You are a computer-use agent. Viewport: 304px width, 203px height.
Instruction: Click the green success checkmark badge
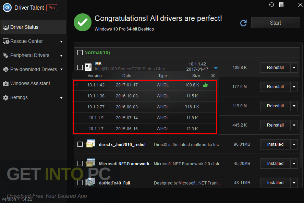pyautogui.click(x=83, y=22)
